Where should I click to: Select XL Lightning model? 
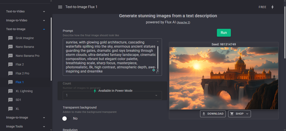pyautogui.click(x=24, y=91)
